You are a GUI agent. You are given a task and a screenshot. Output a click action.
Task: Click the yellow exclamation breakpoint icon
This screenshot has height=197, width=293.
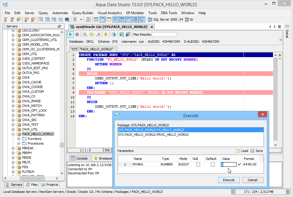[x=106, y=34]
